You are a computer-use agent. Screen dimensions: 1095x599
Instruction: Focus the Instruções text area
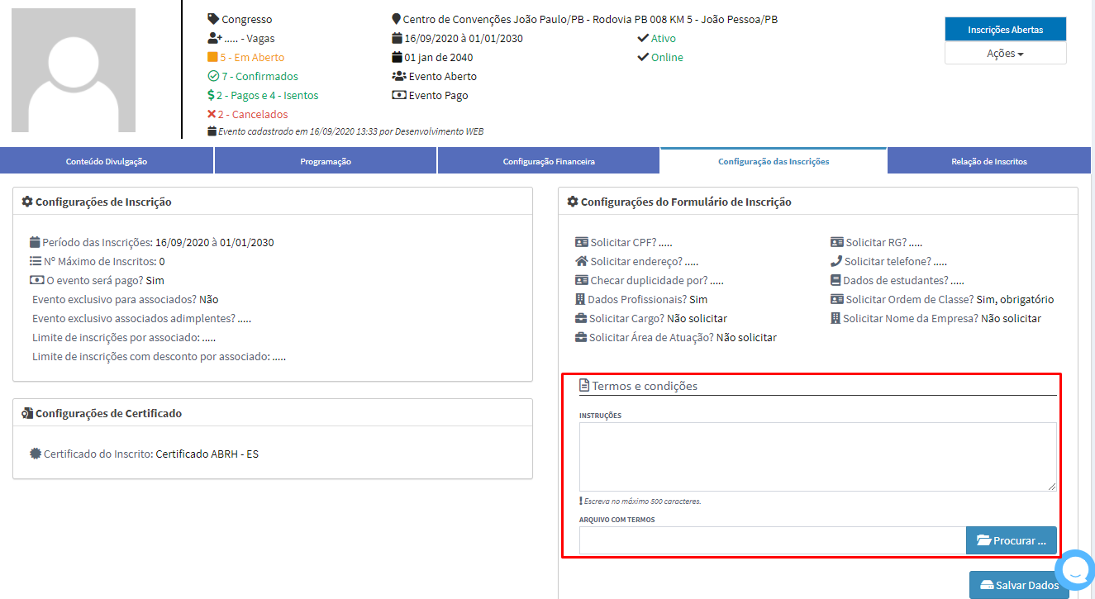pyautogui.click(x=817, y=457)
